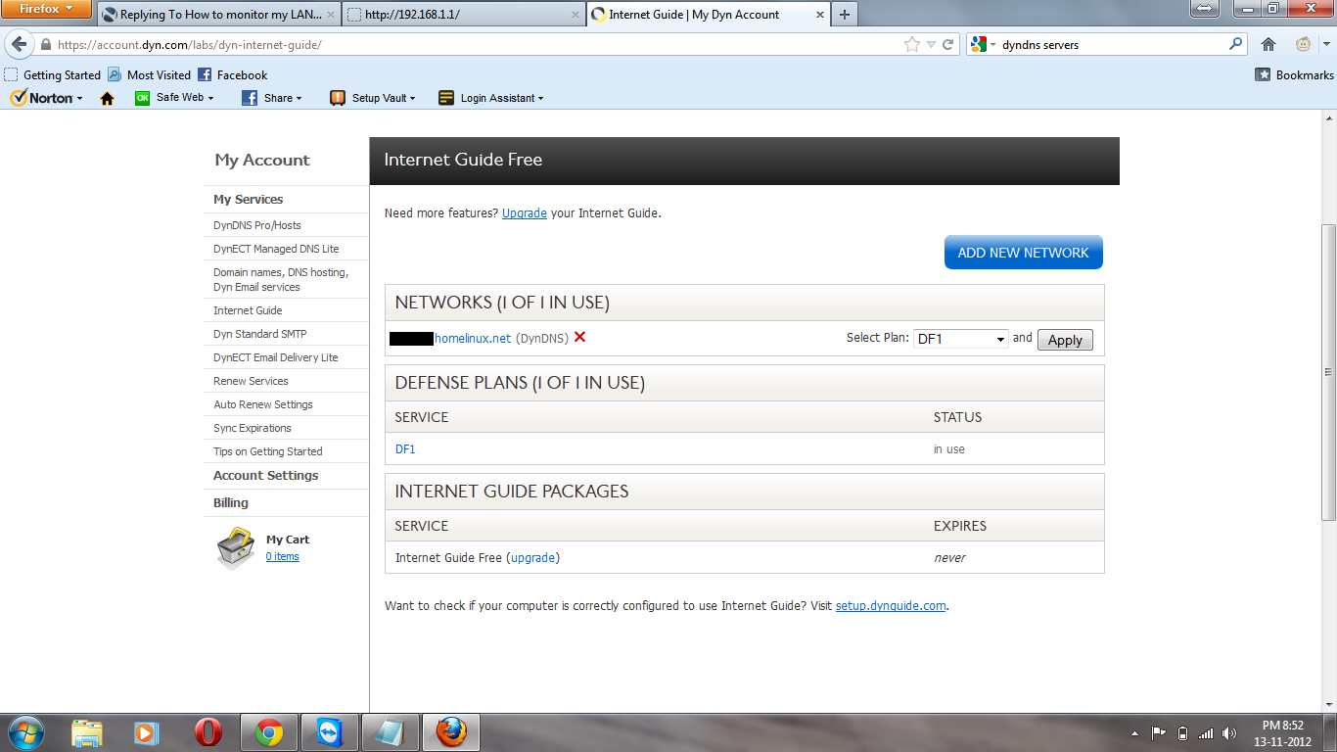Open Auto Renew Settings in sidebar
Screen dimensions: 1337x752
(263, 404)
